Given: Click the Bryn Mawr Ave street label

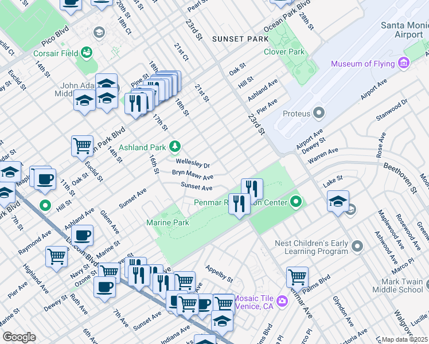Looking at the screenshot, I should [x=193, y=175].
